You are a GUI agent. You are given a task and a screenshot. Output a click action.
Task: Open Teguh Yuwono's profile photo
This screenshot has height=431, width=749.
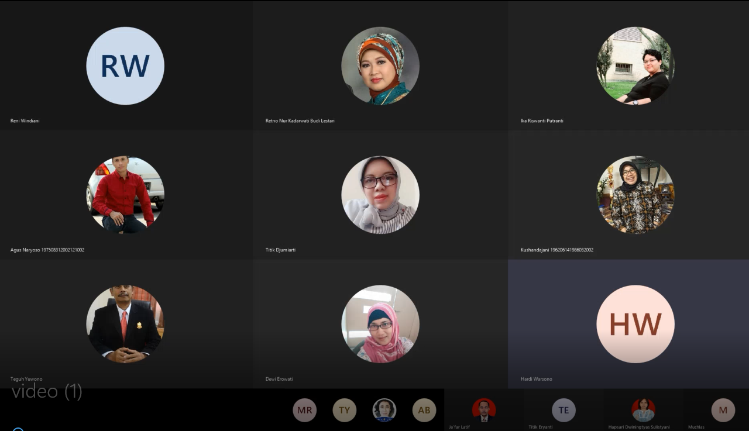(125, 323)
